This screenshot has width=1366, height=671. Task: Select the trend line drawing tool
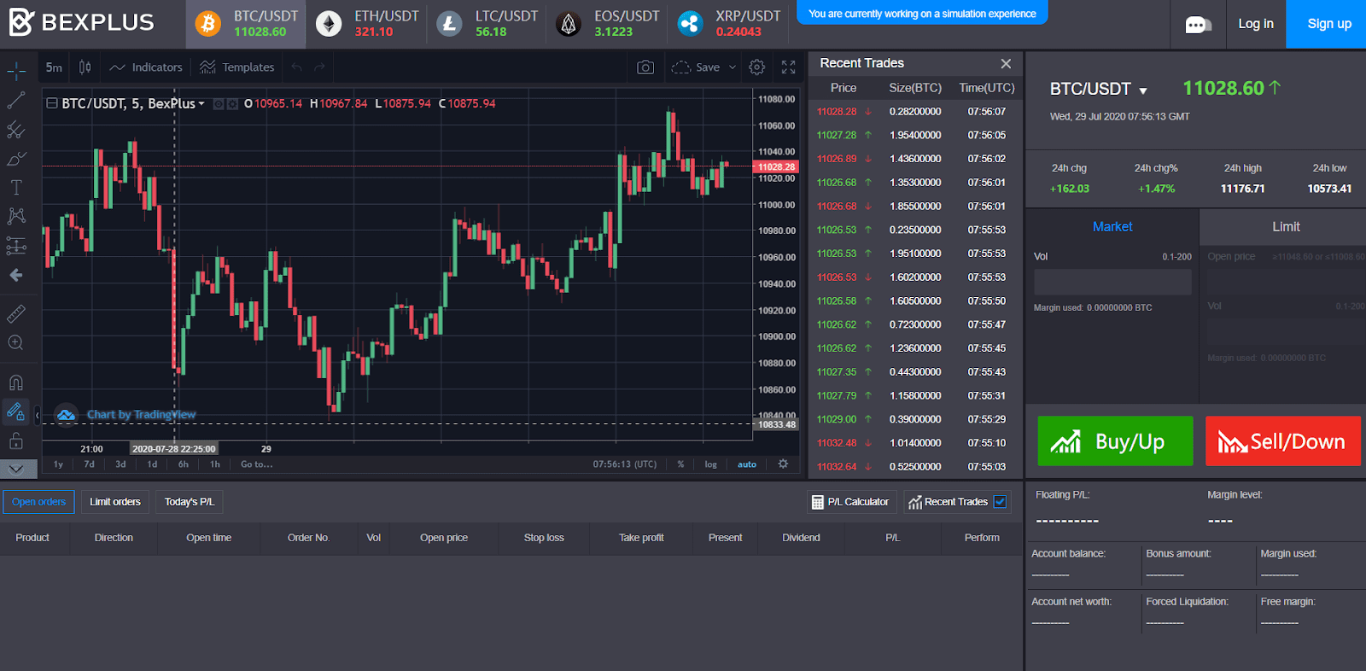(16, 101)
